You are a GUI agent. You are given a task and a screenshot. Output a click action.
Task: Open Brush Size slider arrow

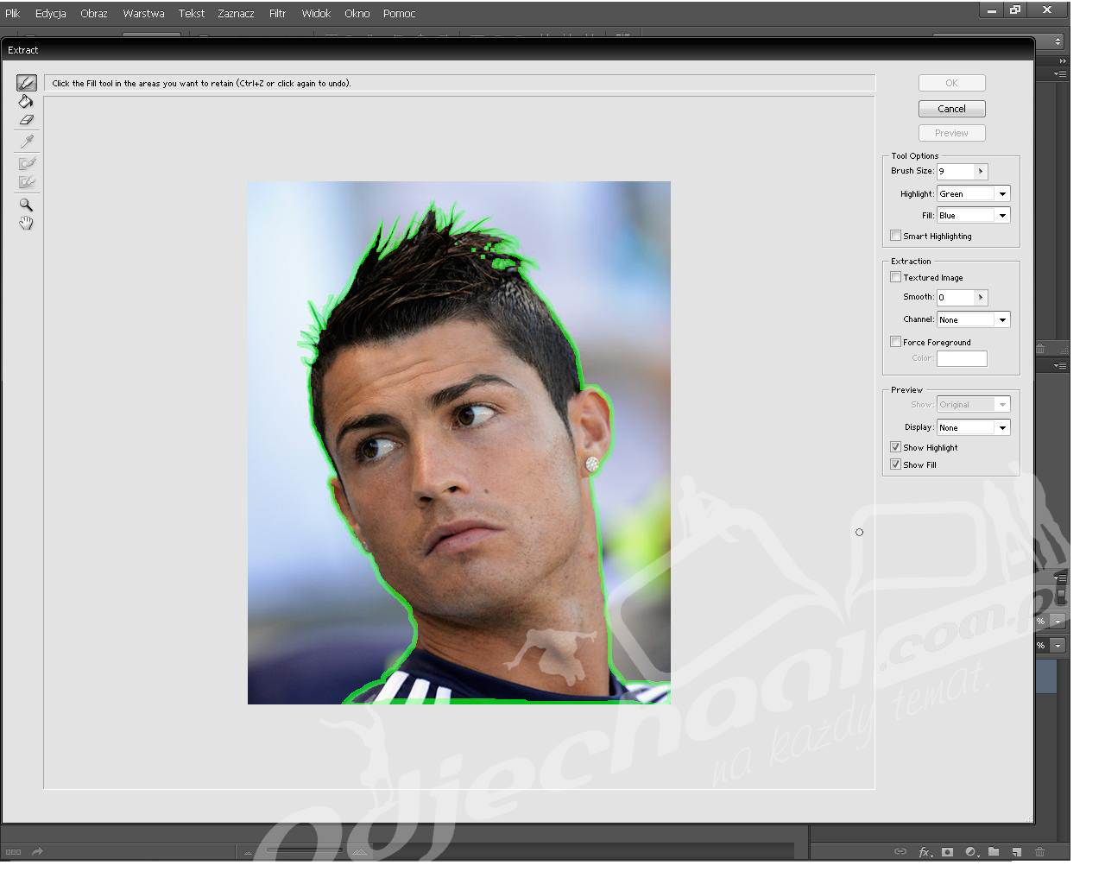click(x=980, y=172)
